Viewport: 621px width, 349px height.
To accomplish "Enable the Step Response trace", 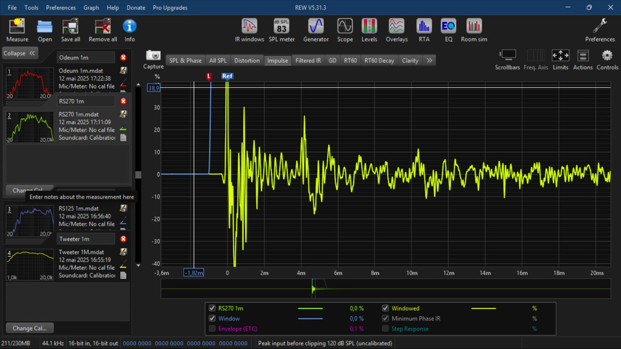I will click(x=385, y=329).
